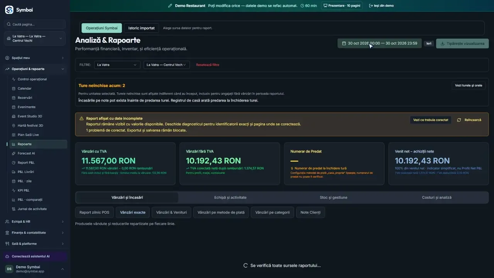Screen dimensions: 494x278
Task: Open the Calendar page in the sidebar
Action: click(x=37, y=88)
